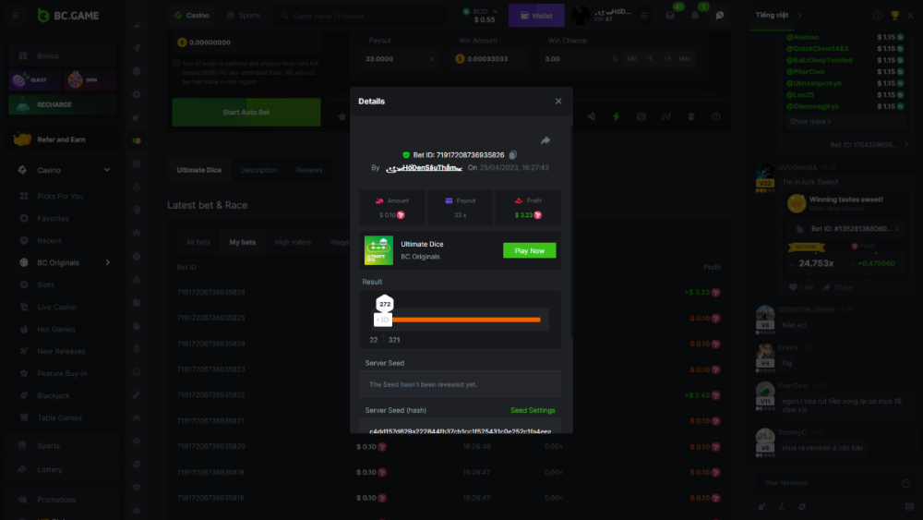Screen dimensions: 923x520
Task: Toggle the sidebar hamburger menu icon
Action: pyautogui.click(x=14, y=16)
